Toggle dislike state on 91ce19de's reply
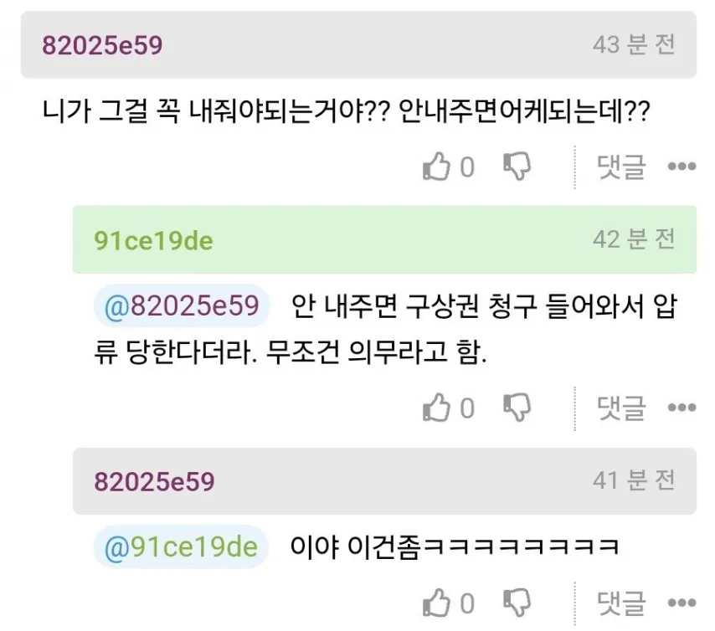715x631 pixels. pos(517,408)
